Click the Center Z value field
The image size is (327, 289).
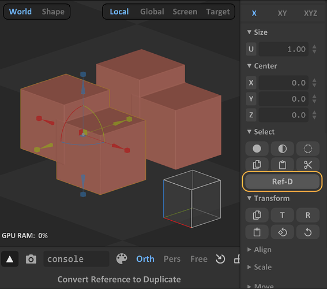283,115
